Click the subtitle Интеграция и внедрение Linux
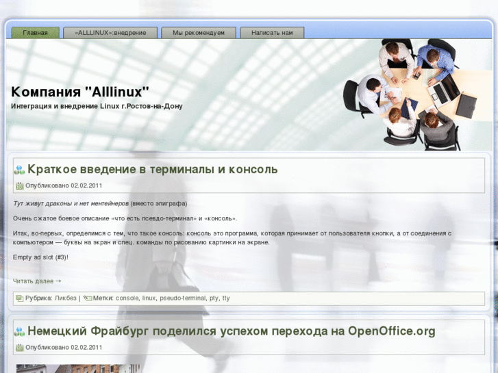Image resolution: width=498 pixels, height=373 pixels. 97,106
